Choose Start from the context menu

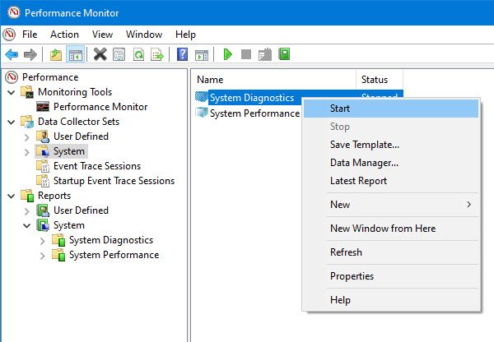339,109
